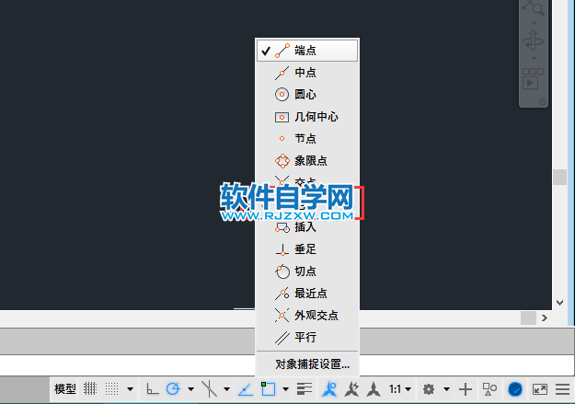Choose 象限点 quadrant snap option
The width and height of the screenshot is (575, 404).
(x=307, y=161)
